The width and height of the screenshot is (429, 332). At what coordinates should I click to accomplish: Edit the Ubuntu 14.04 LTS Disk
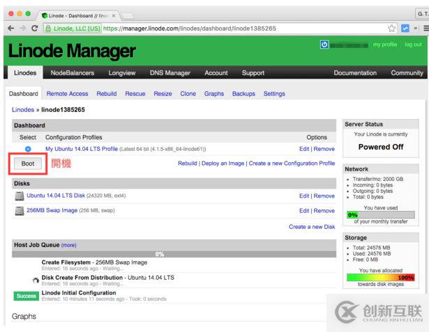pos(304,196)
